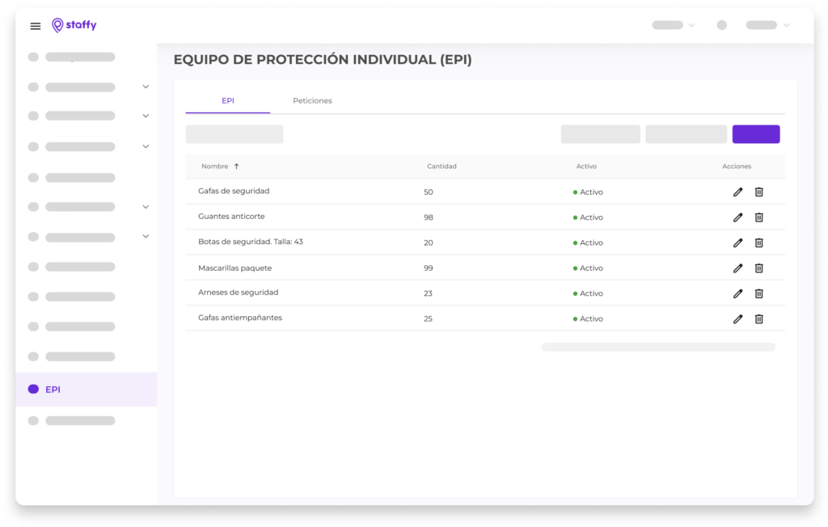Image resolution: width=828 pixels, height=527 pixels.
Task: Open EPI in the sidebar
Action: [x=53, y=390]
